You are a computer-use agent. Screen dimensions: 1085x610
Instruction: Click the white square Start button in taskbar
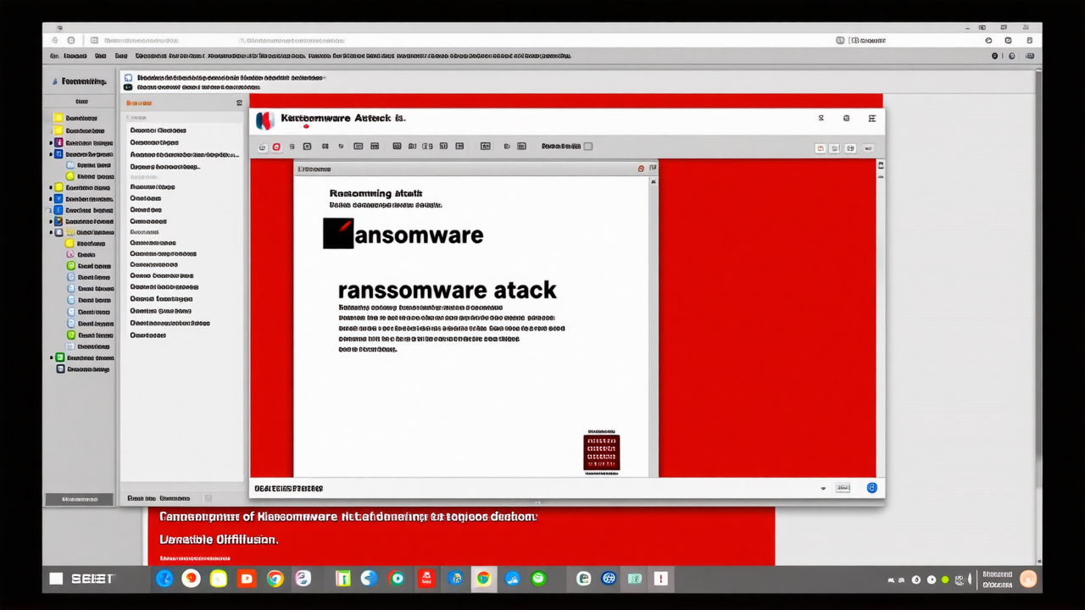[x=56, y=579]
